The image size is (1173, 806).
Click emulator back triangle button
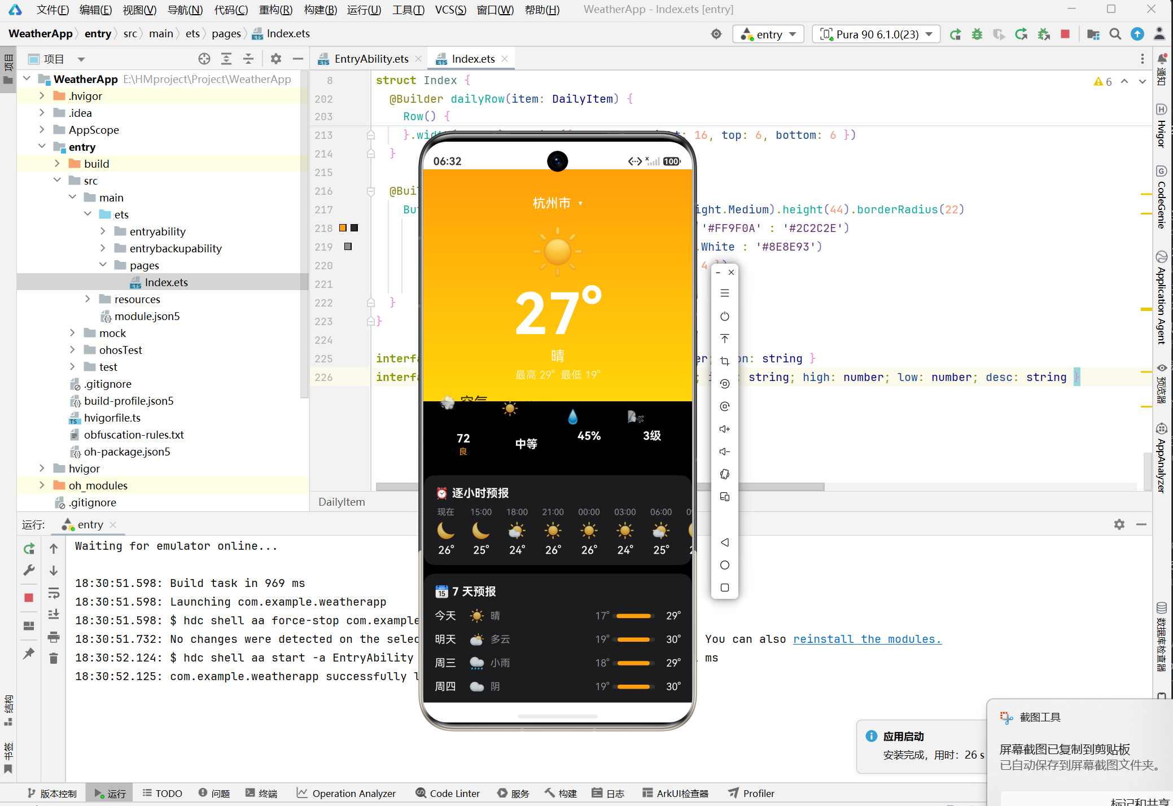tap(725, 542)
